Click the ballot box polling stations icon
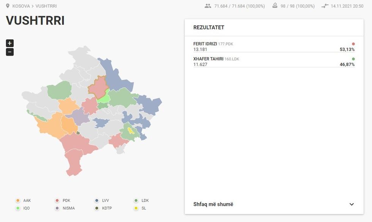The image size is (372, 222). pyautogui.click(x=275, y=6)
